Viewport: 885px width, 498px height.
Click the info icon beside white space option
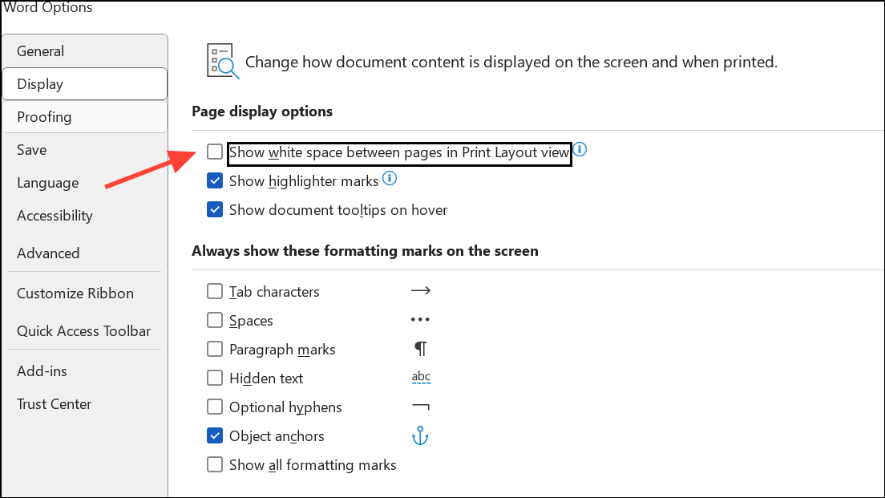[580, 150]
